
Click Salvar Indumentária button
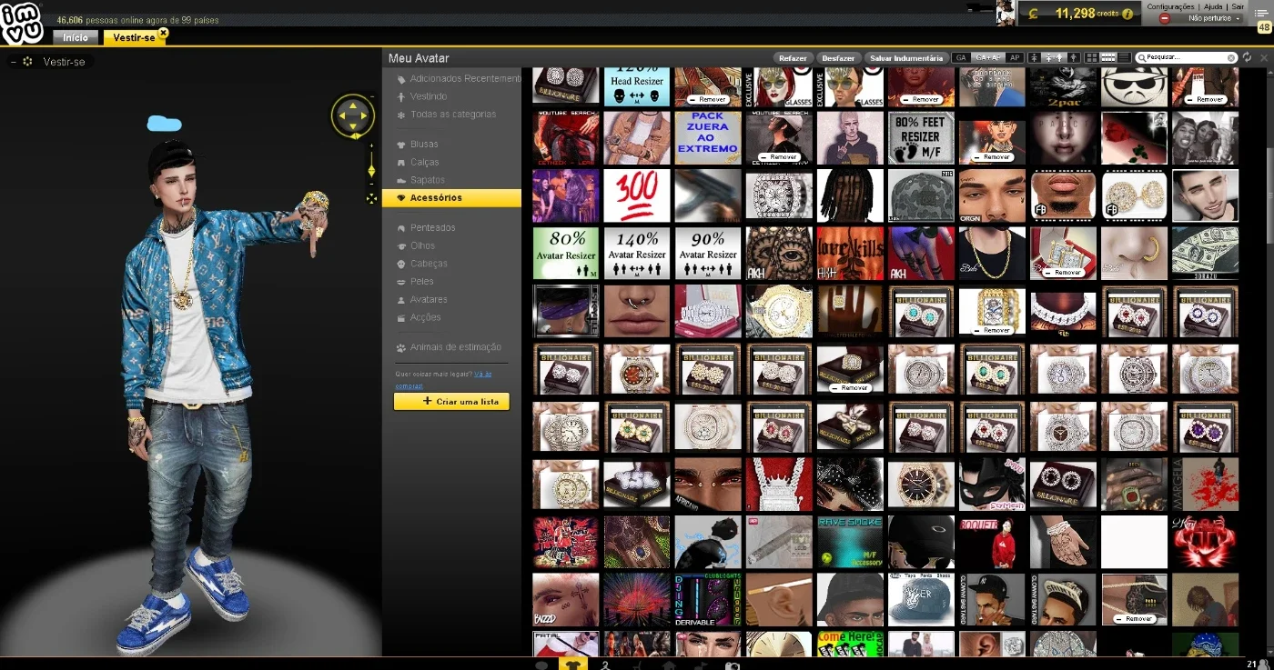coord(906,58)
